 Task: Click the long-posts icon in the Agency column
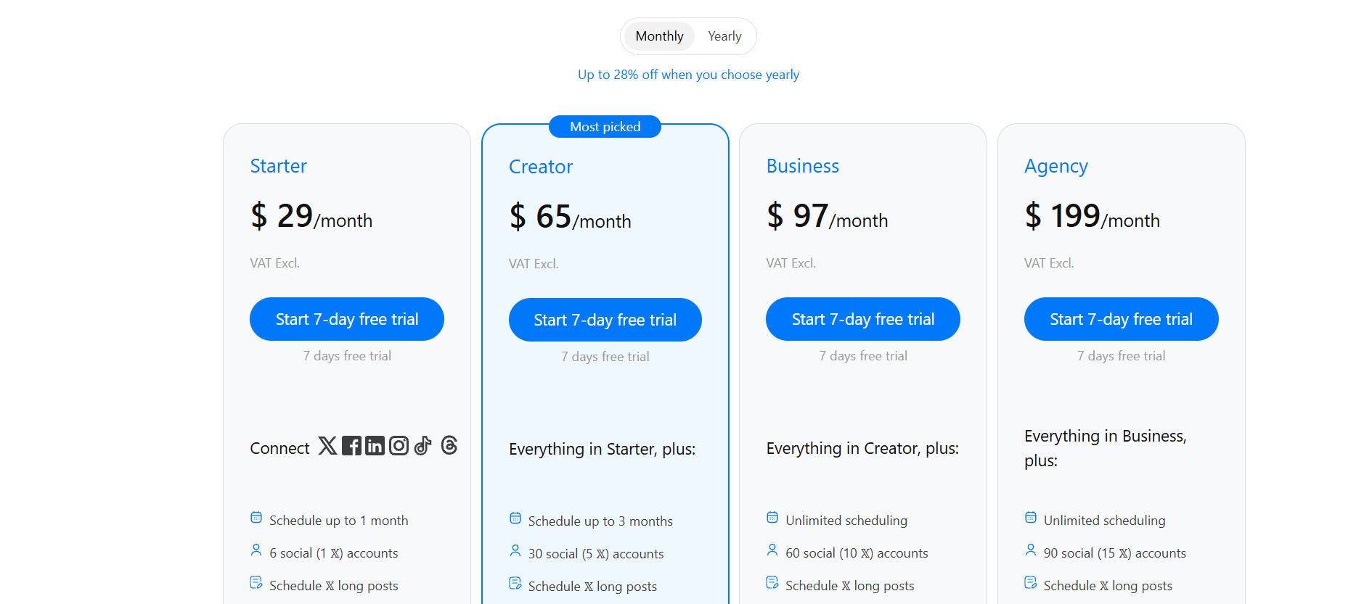[x=1031, y=582]
